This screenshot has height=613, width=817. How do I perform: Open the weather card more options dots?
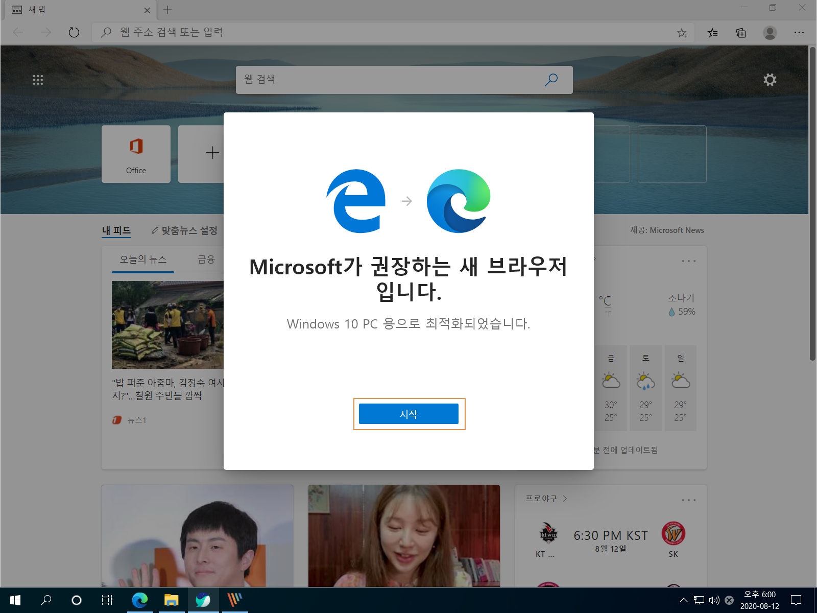[689, 261]
